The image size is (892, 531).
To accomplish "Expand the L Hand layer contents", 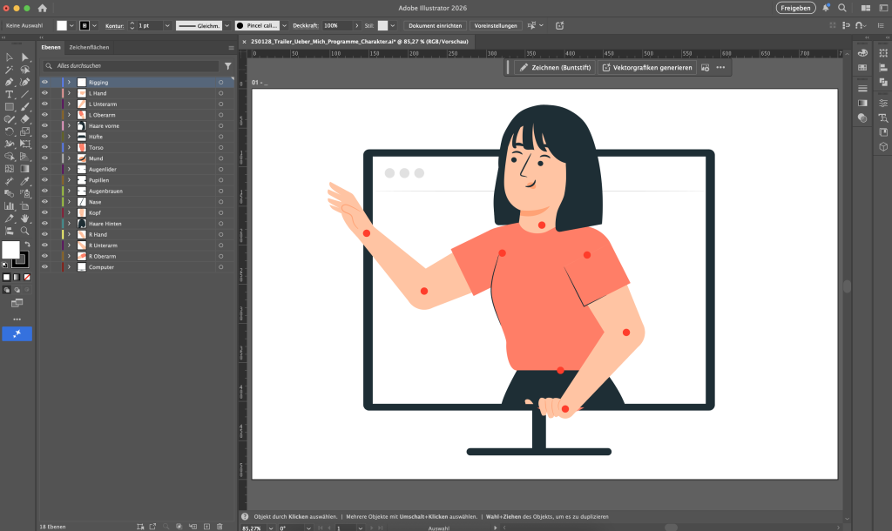I will point(69,93).
